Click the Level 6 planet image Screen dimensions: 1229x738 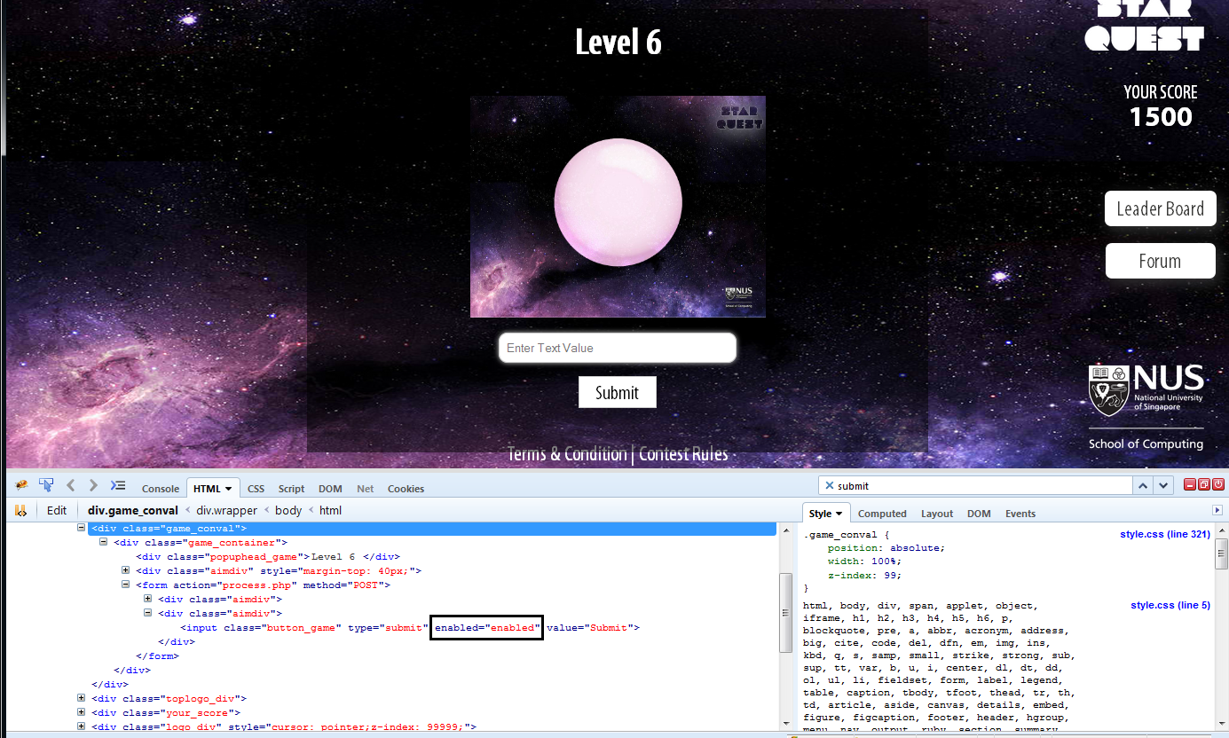[x=618, y=206]
